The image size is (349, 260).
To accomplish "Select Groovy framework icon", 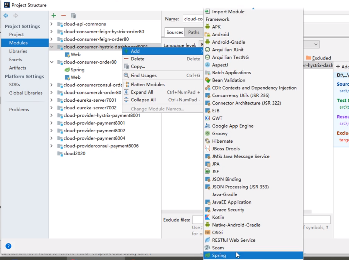I will (x=207, y=133).
